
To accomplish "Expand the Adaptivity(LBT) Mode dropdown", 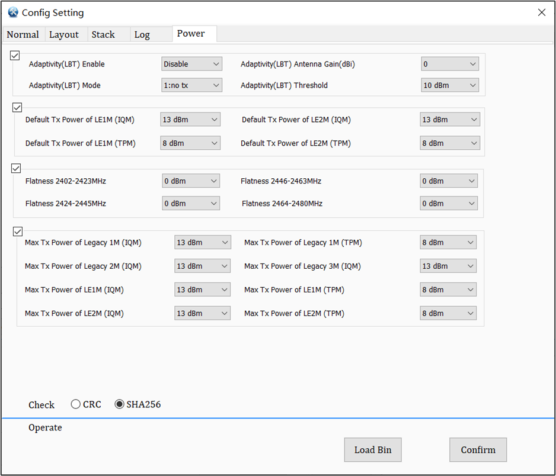I will pos(191,85).
